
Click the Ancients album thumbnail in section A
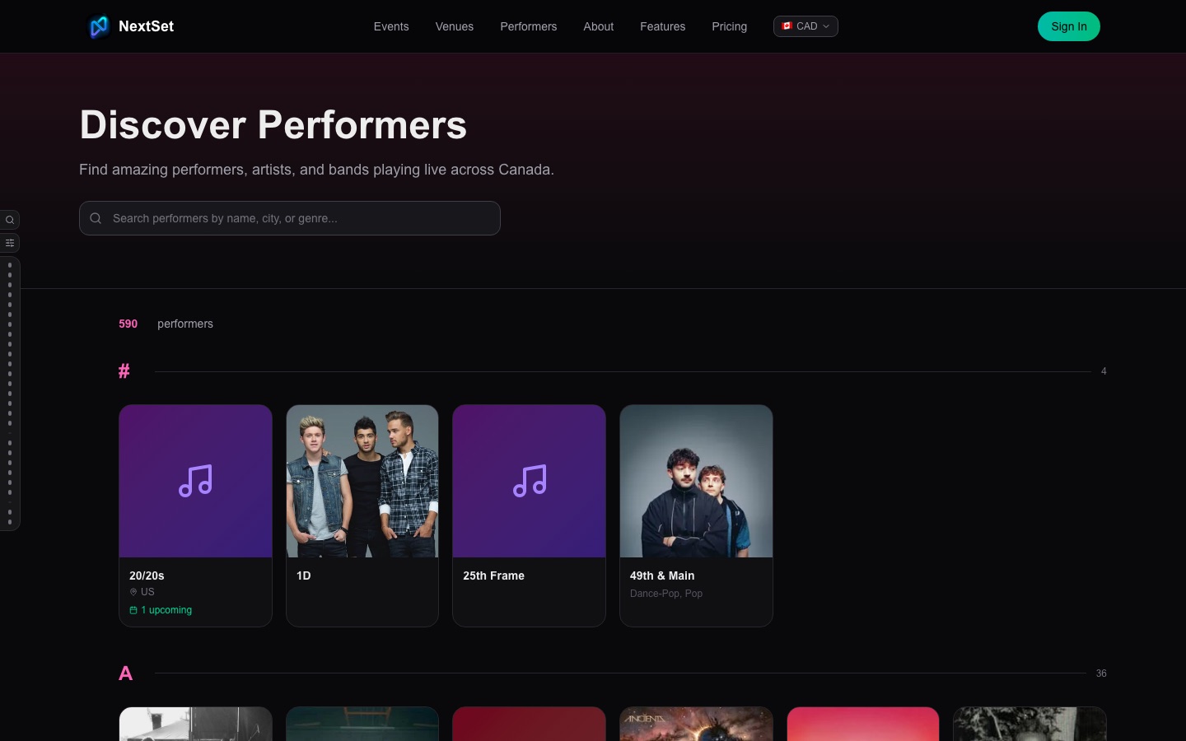click(x=696, y=724)
